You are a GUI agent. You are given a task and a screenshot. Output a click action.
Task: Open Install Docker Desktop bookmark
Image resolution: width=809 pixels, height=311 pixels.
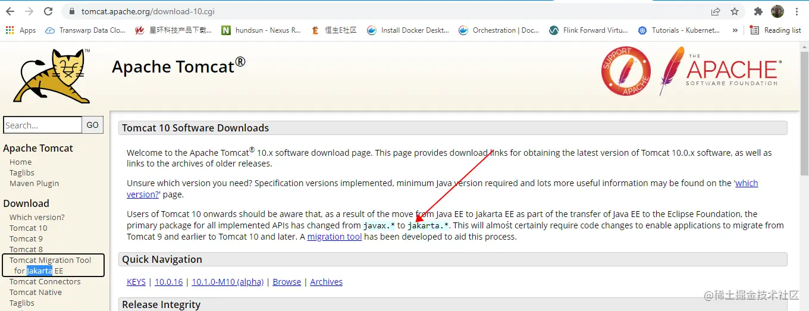coord(408,30)
